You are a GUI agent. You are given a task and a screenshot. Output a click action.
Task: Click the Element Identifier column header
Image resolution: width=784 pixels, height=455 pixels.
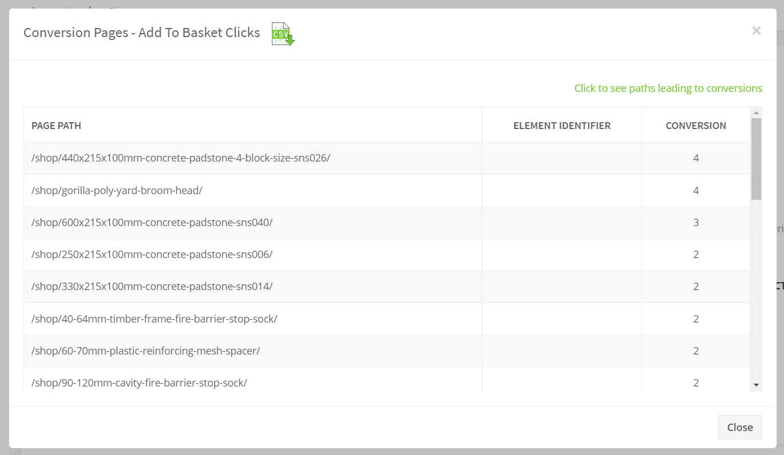click(562, 126)
